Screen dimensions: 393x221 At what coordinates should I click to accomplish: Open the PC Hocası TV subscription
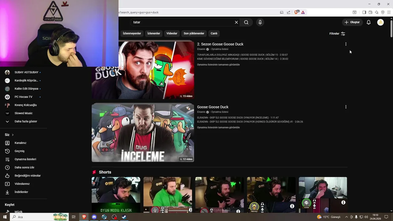click(23, 97)
